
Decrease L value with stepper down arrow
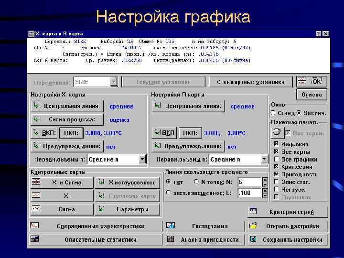[x=265, y=195]
